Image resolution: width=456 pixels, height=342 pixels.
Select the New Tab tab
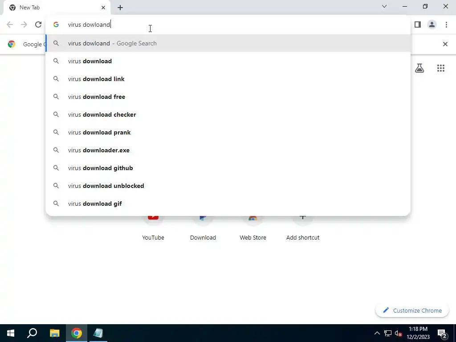click(57, 8)
